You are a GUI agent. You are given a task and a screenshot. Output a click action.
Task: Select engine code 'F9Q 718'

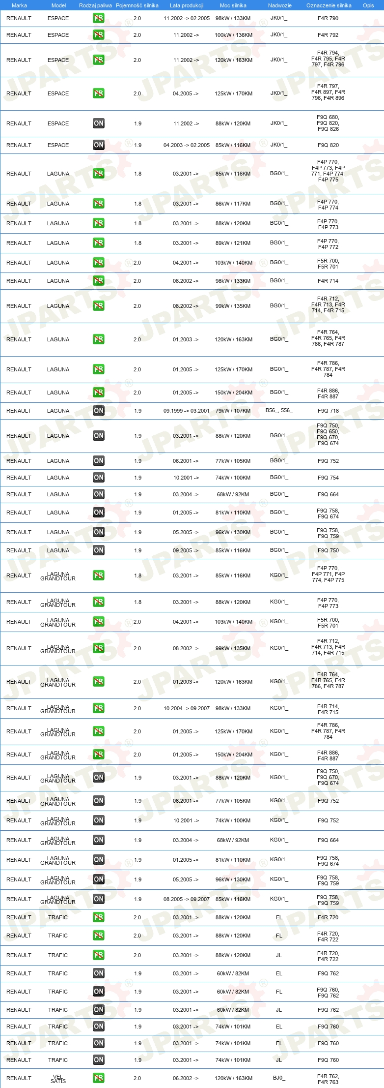(x=328, y=411)
